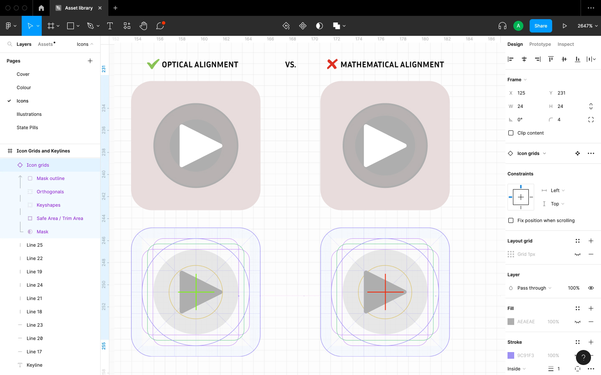This screenshot has height=375, width=601.
Task: Expand the Left horizontal constraint dropdown
Action: tap(557, 190)
